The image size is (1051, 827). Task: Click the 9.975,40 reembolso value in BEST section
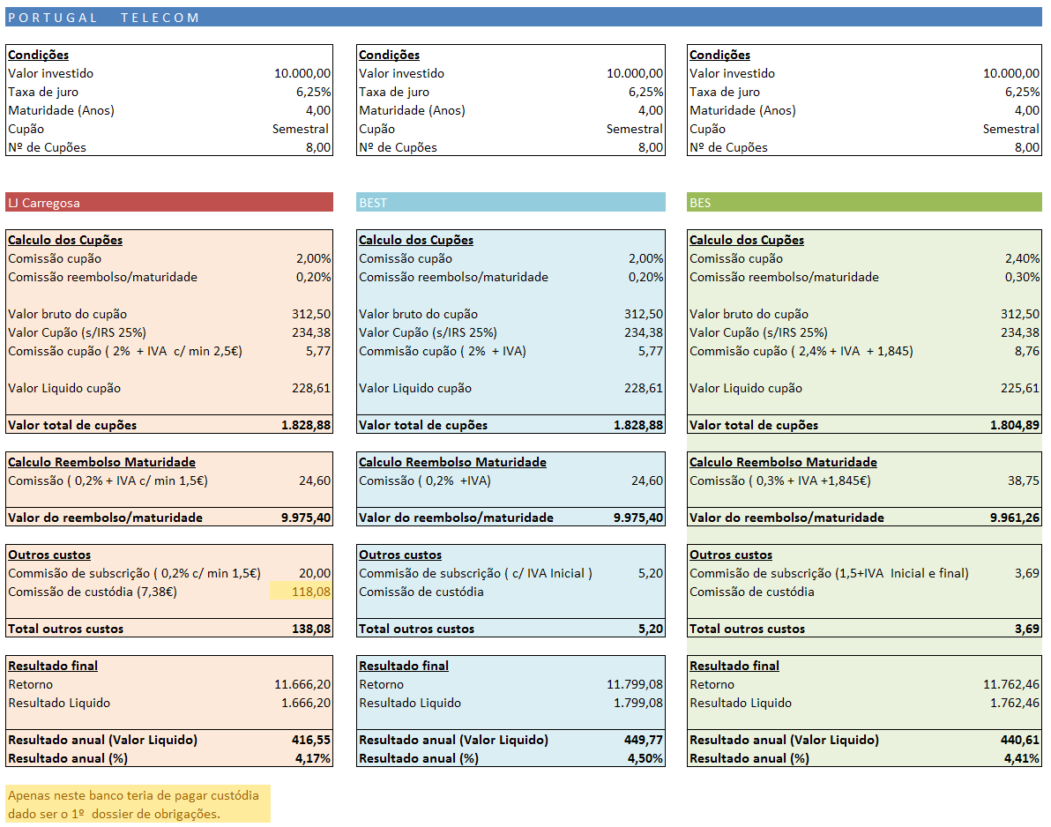coord(638,518)
